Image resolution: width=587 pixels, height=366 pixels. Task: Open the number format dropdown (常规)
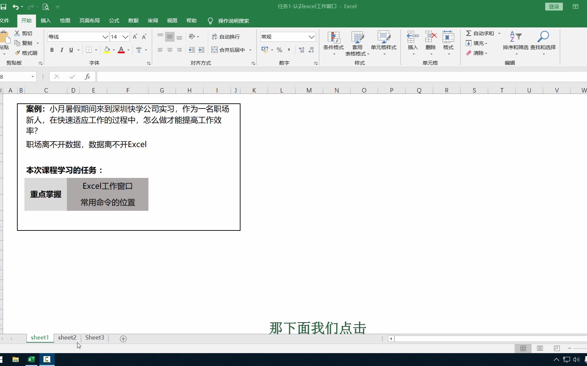(x=311, y=37)
